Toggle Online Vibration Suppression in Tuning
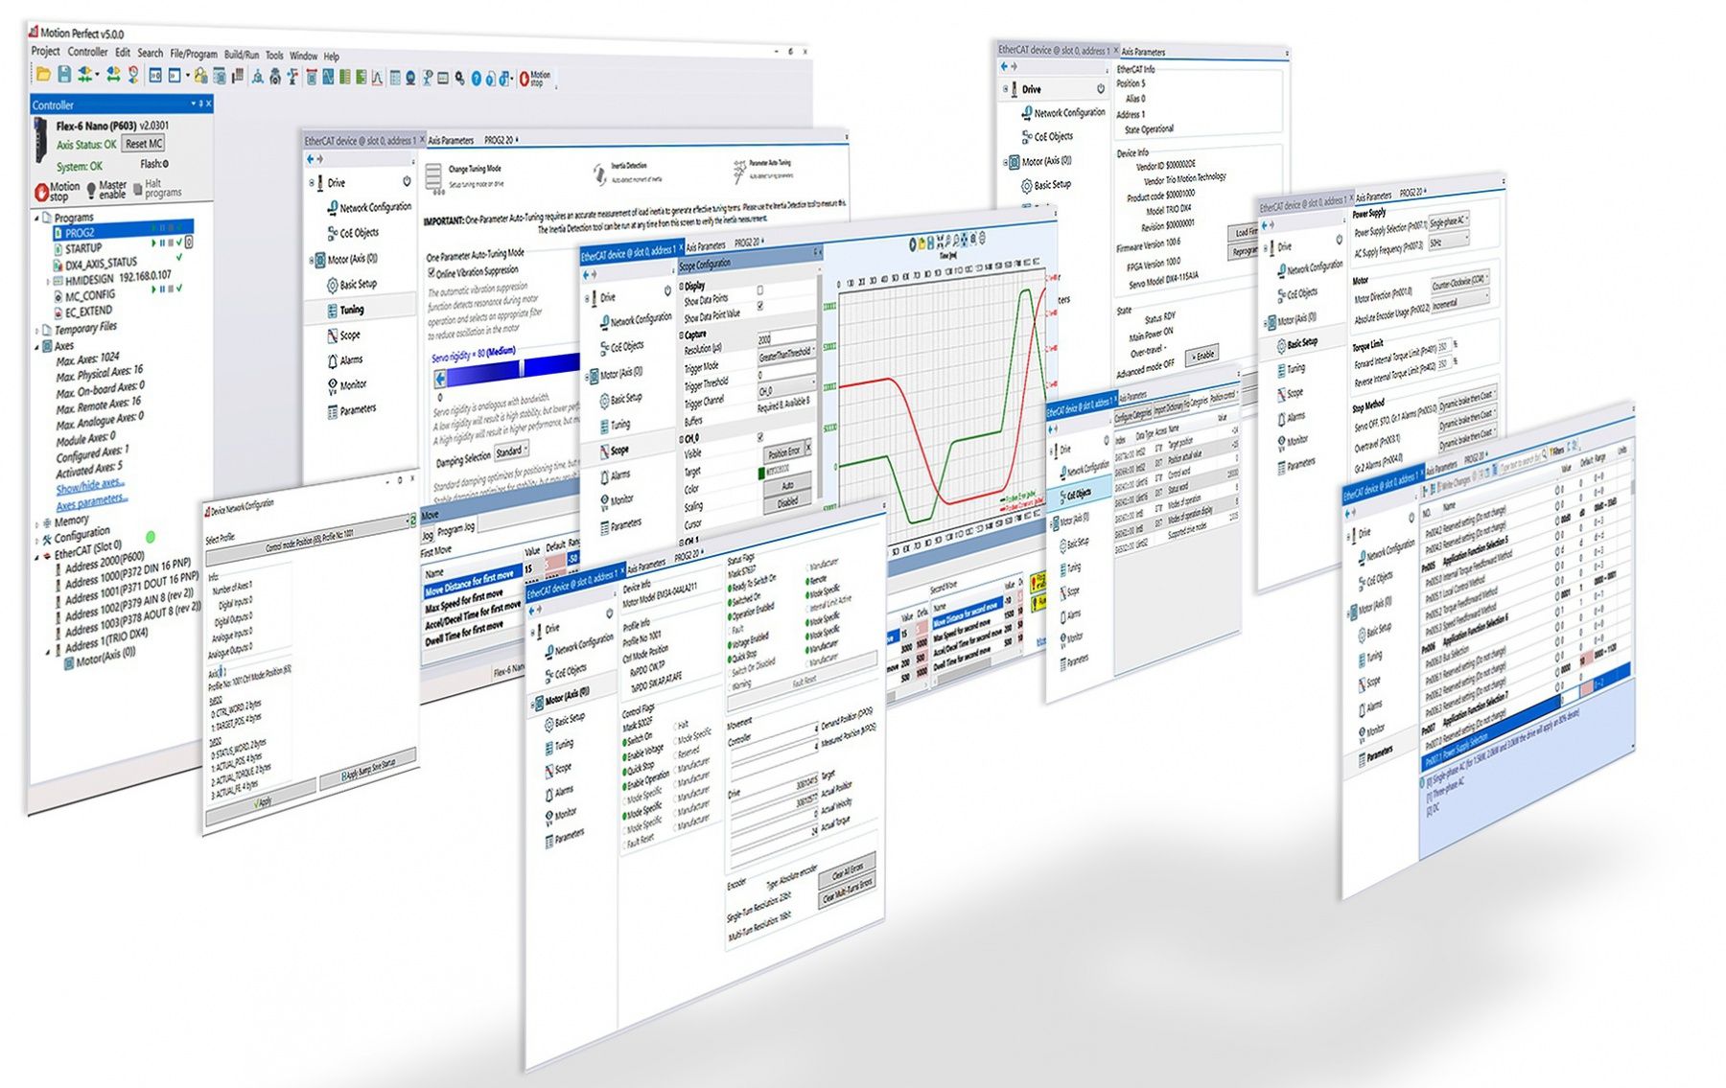 click(432, 270)
